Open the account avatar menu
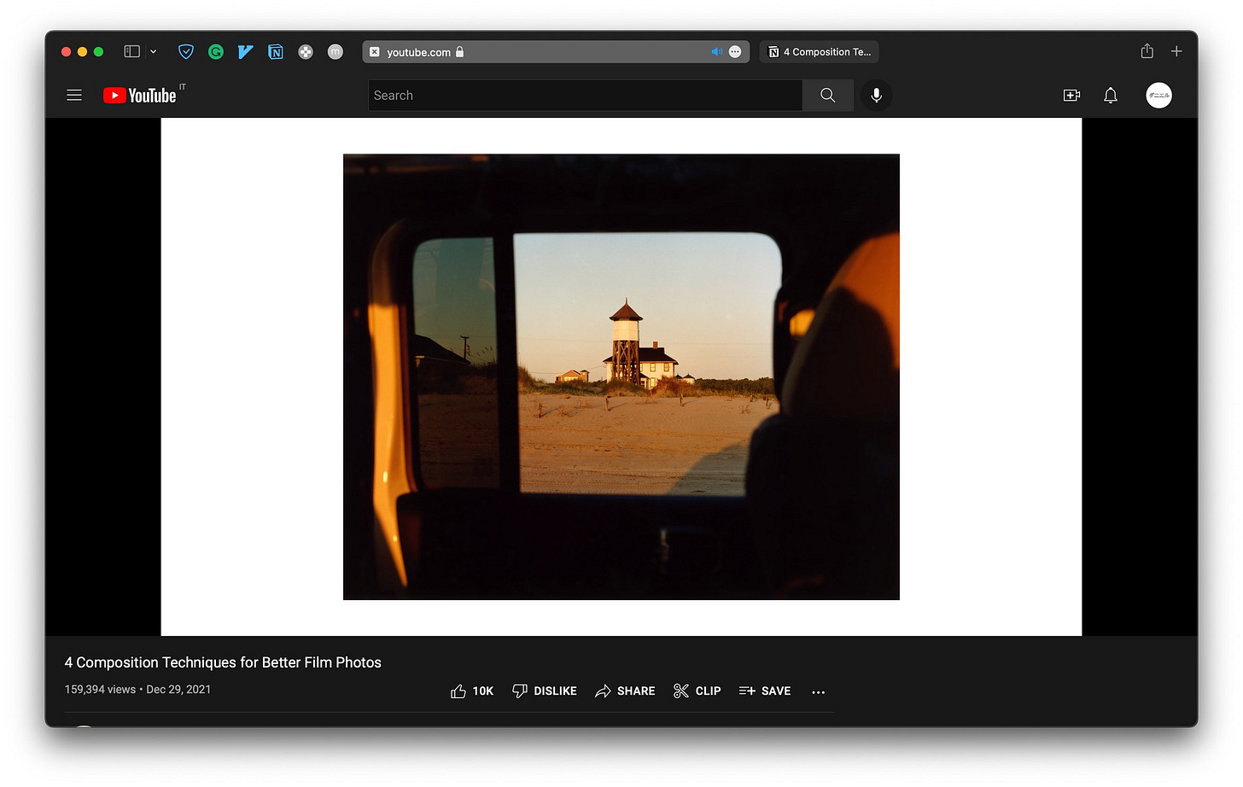This screenshot has height=787, width=1243. pyautogui.click(x=1158, y=96)
